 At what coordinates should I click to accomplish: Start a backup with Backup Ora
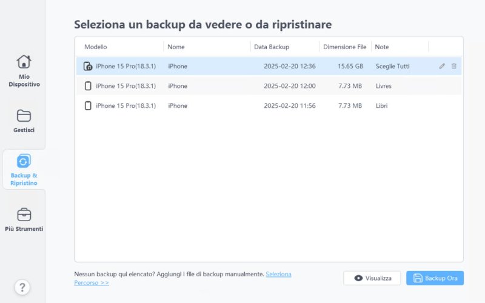click(x=435, y=278)
